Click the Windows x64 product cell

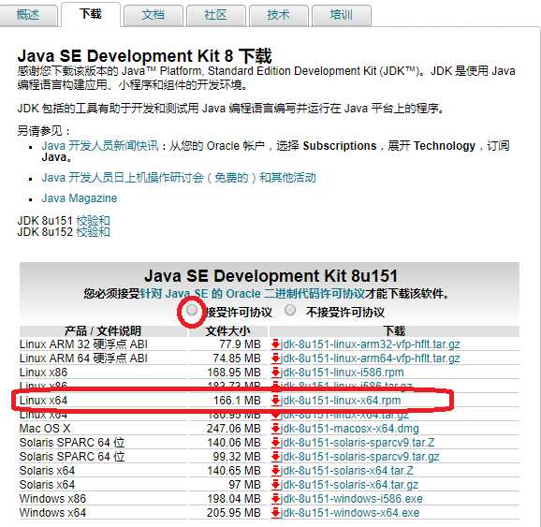pyautogui.click(x=52, y=513)
